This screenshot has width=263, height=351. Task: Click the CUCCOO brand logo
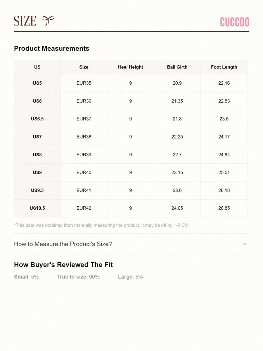pyautogui.click(x=234, y=22)
